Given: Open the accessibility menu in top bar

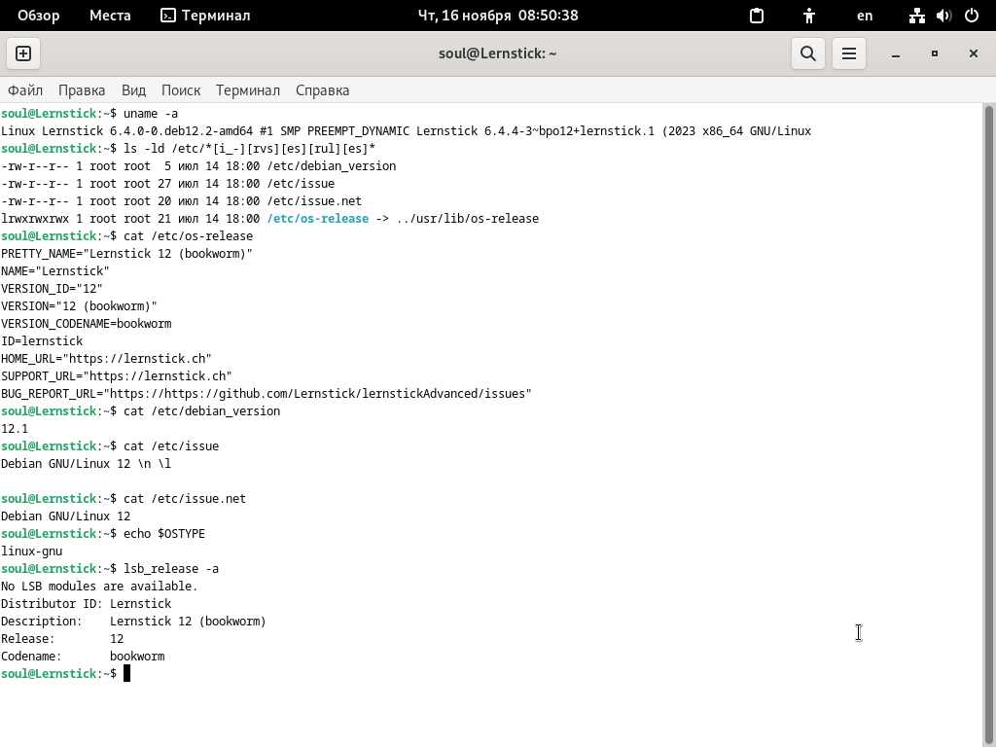Looking at the screenshot, I should [x=808, y=16].
